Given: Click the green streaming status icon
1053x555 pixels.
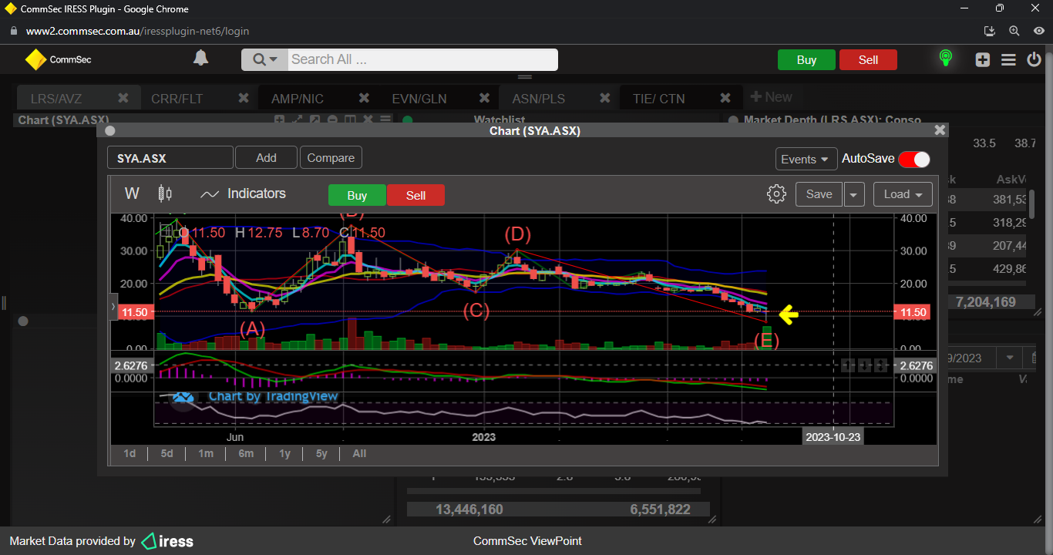Looking at the screenshot, I should [945, 59].
